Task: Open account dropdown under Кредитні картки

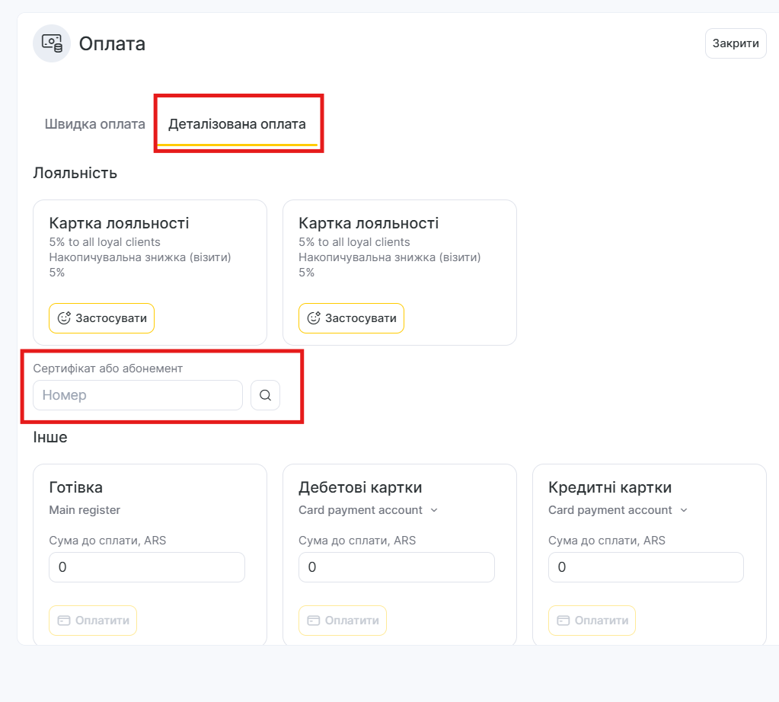Action: click(618, 510)
